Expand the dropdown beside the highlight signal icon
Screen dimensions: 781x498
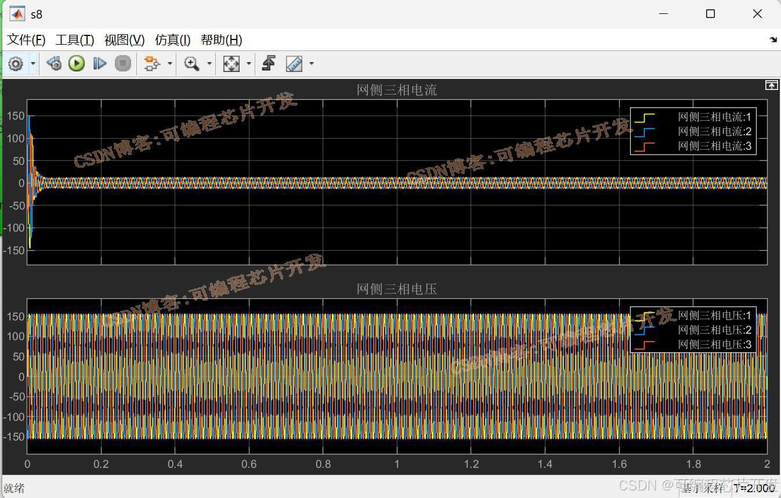tap(169, 63)
